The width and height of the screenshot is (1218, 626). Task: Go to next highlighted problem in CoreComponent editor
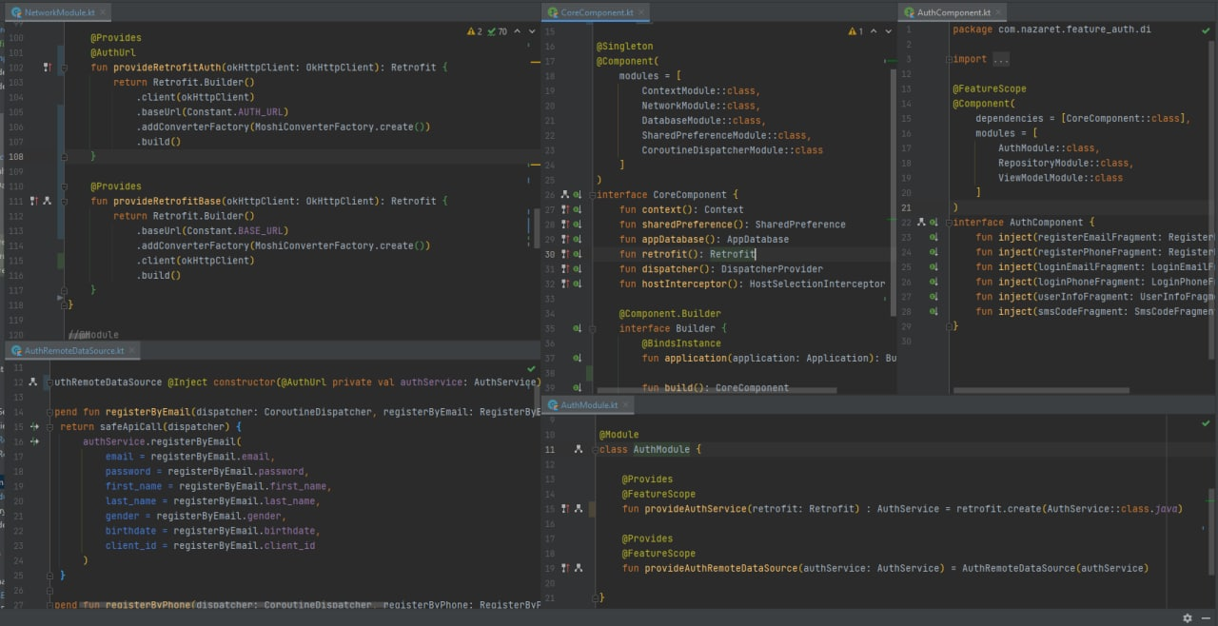pyautogui.click(x=890, y=31)
